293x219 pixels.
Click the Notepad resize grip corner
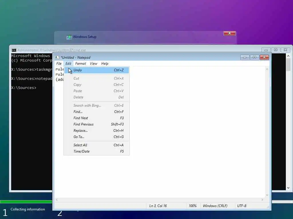(x=268, y=207)
